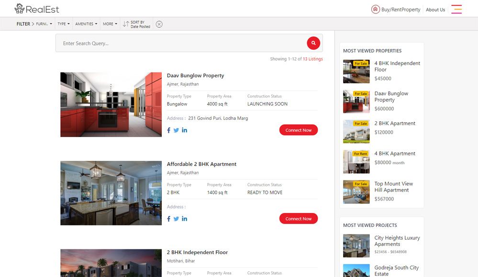Viewport: 478px width, 277px height.
Task: Click the $23456 - $6548908 price range
Action: point(390,252)
